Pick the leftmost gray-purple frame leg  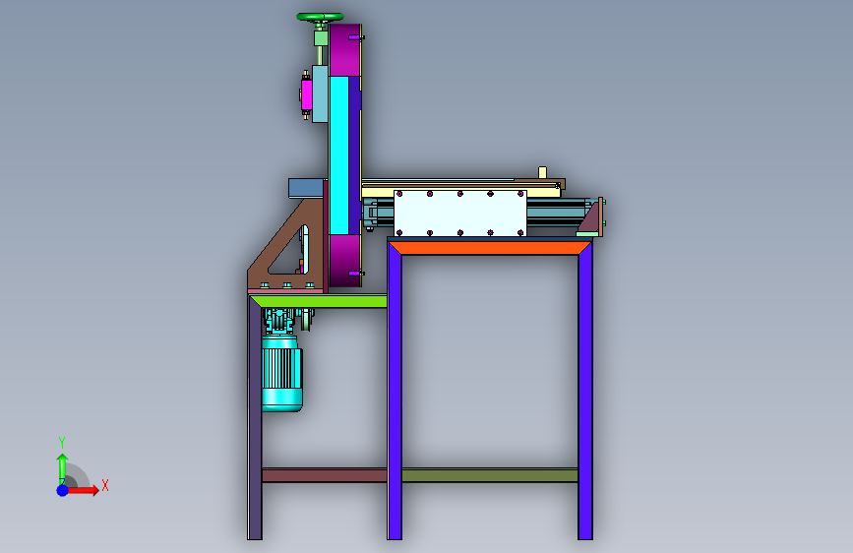(x=255, y=418)
